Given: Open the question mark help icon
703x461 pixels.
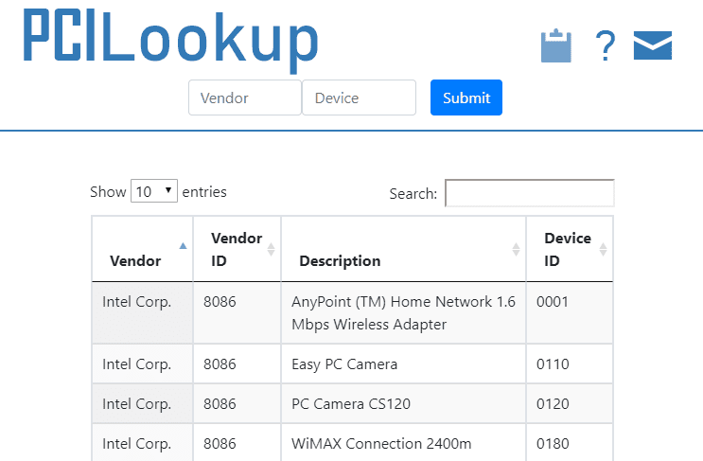Looking at the screenshot, I should 606,45.
